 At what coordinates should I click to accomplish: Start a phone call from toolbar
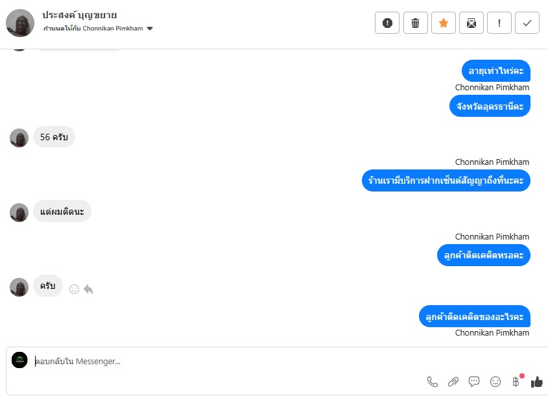click(x=433, y=382)
